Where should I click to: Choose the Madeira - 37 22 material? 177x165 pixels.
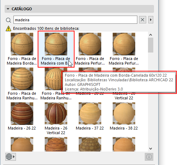[x=90, y=116]
